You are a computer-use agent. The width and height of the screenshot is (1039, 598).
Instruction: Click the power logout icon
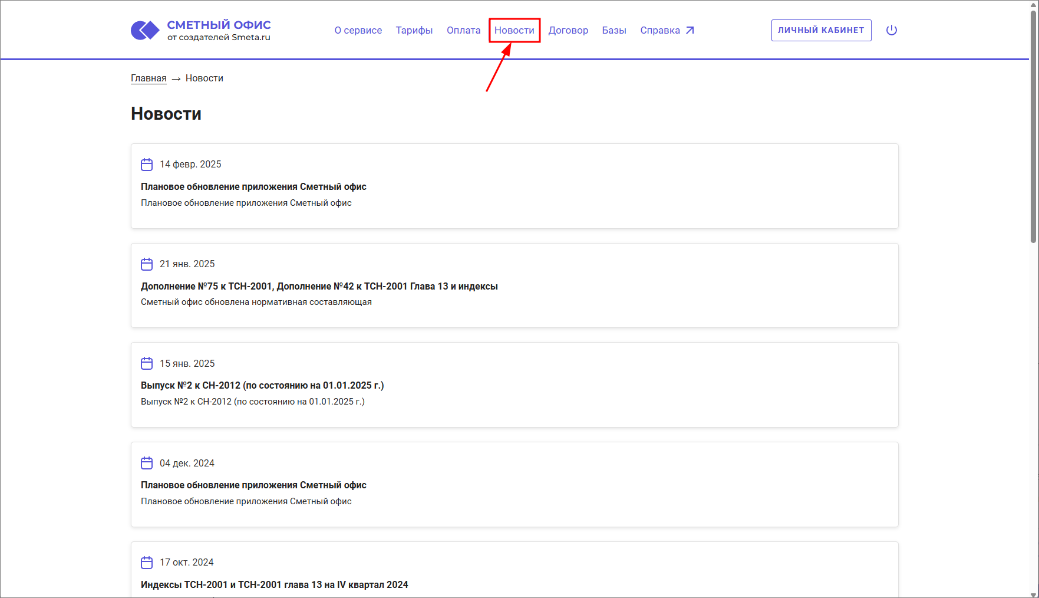coord(891,30)
